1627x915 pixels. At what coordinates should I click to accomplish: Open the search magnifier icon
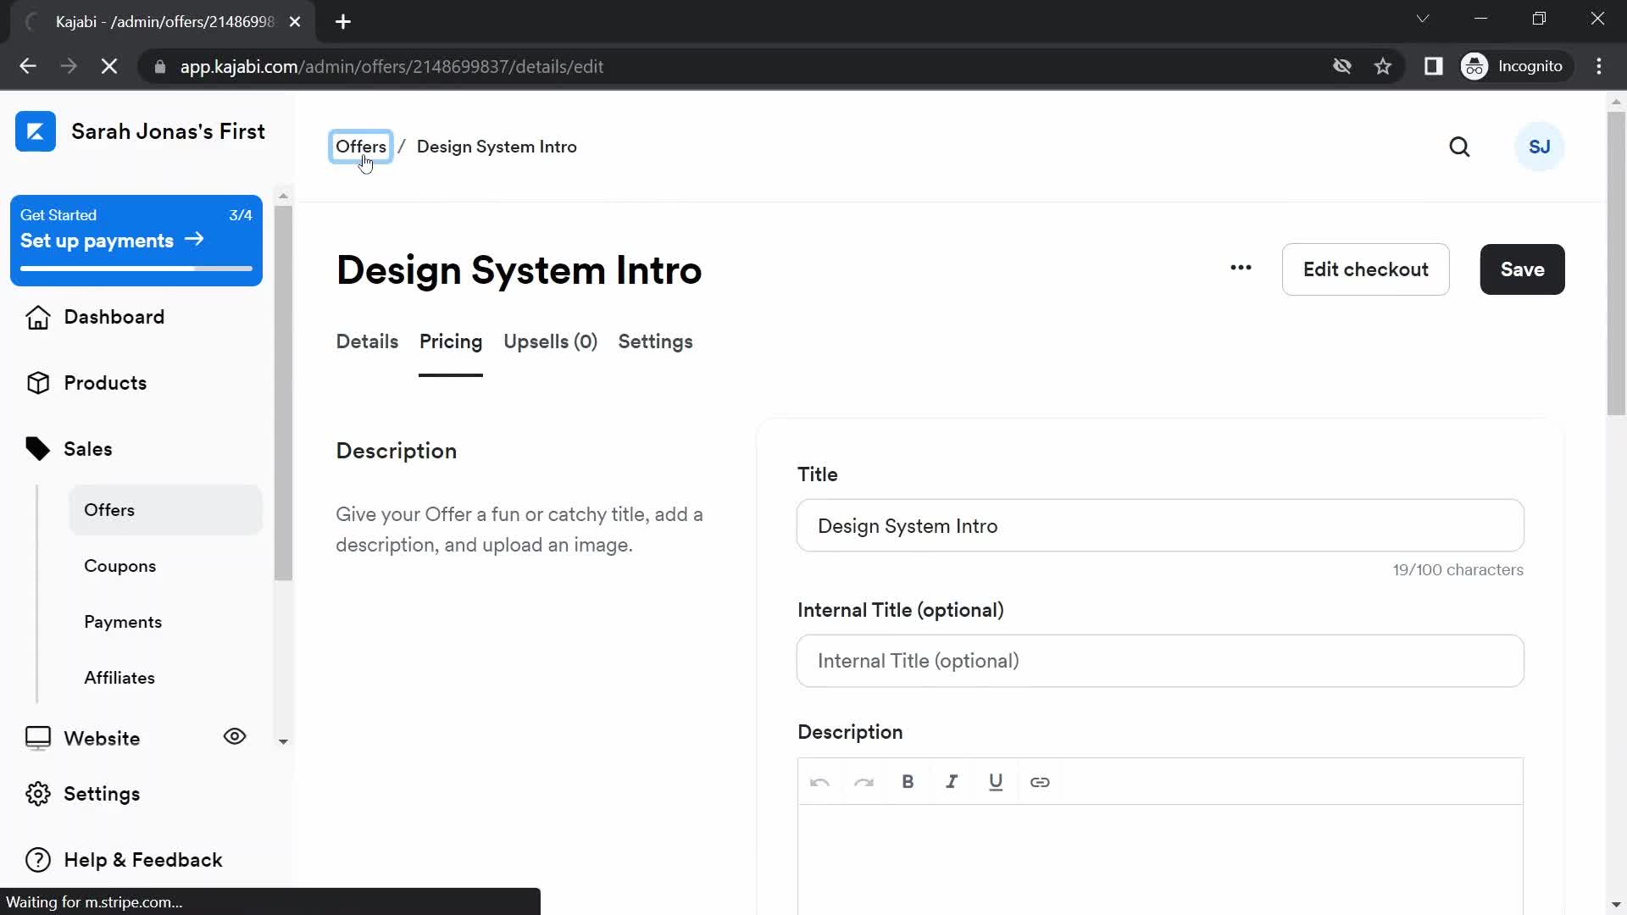point(1459,147)
